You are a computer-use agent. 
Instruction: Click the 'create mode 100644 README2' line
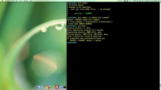click(x=80, y=24)
